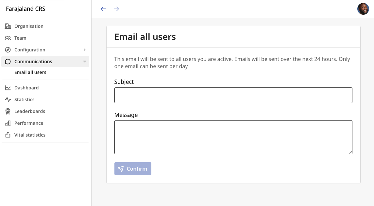Click the Farajaland CRS title
Screen dimensions: 374x206
tap(25, 9)
